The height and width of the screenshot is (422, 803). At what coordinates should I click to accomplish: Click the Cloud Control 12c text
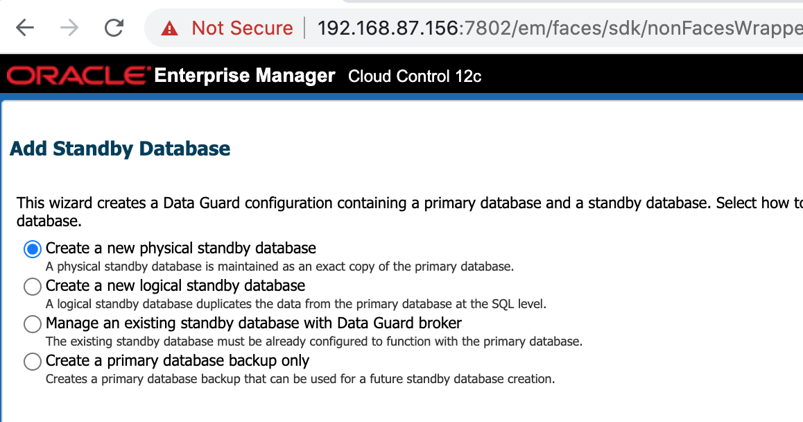click(415, 76)
